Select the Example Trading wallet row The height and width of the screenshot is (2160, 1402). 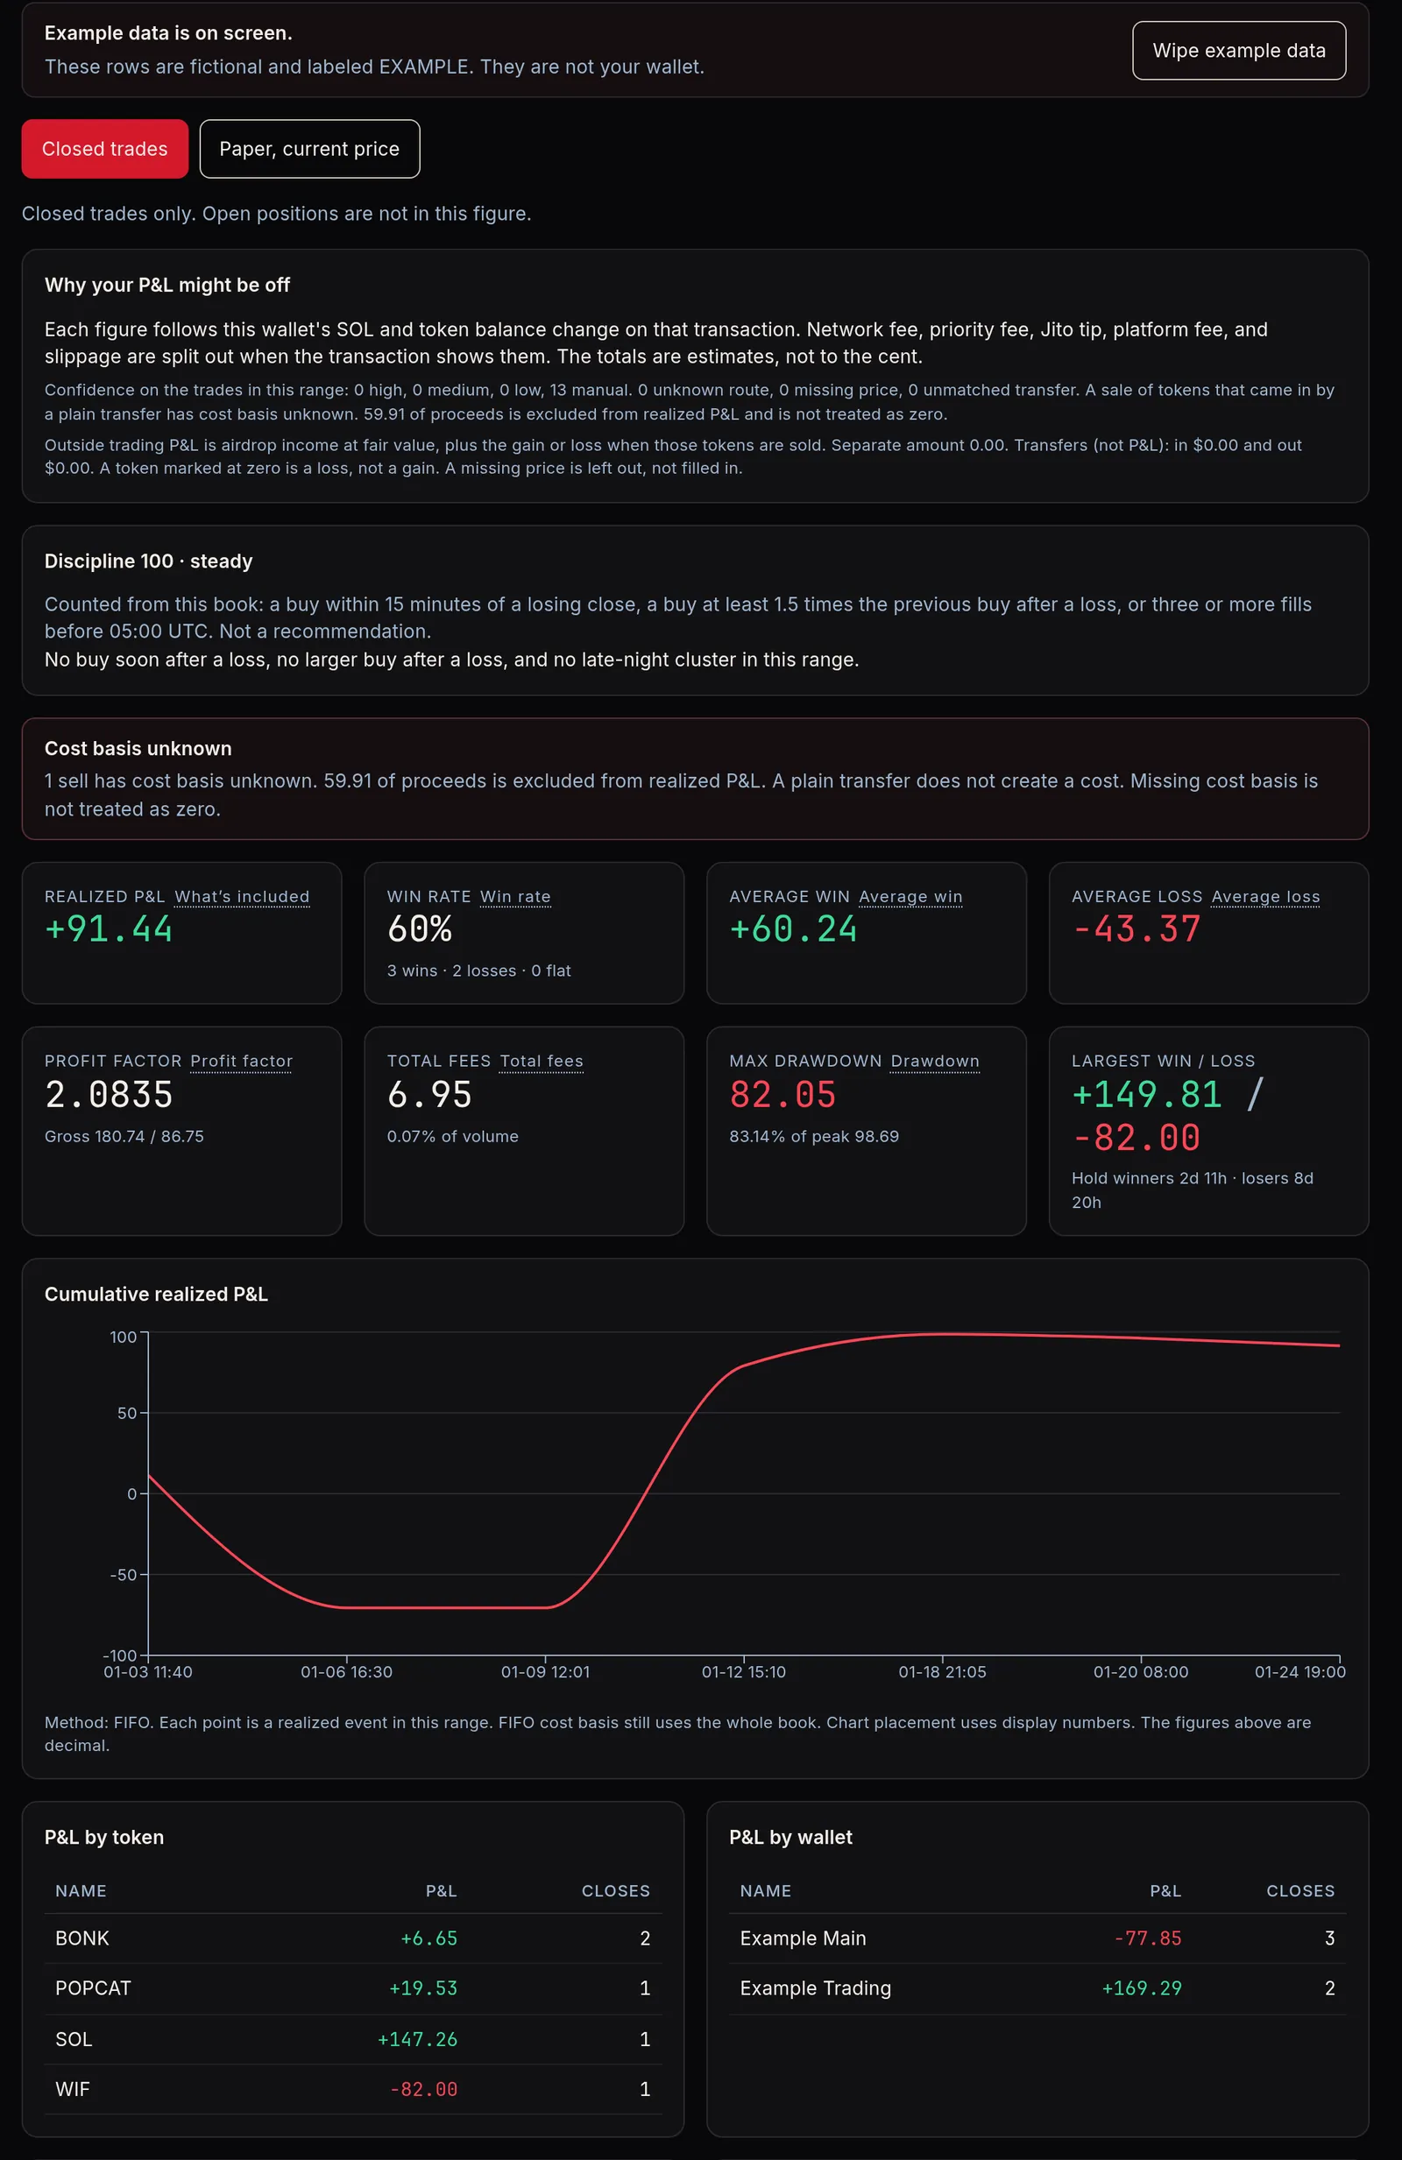(1037, 1988)
